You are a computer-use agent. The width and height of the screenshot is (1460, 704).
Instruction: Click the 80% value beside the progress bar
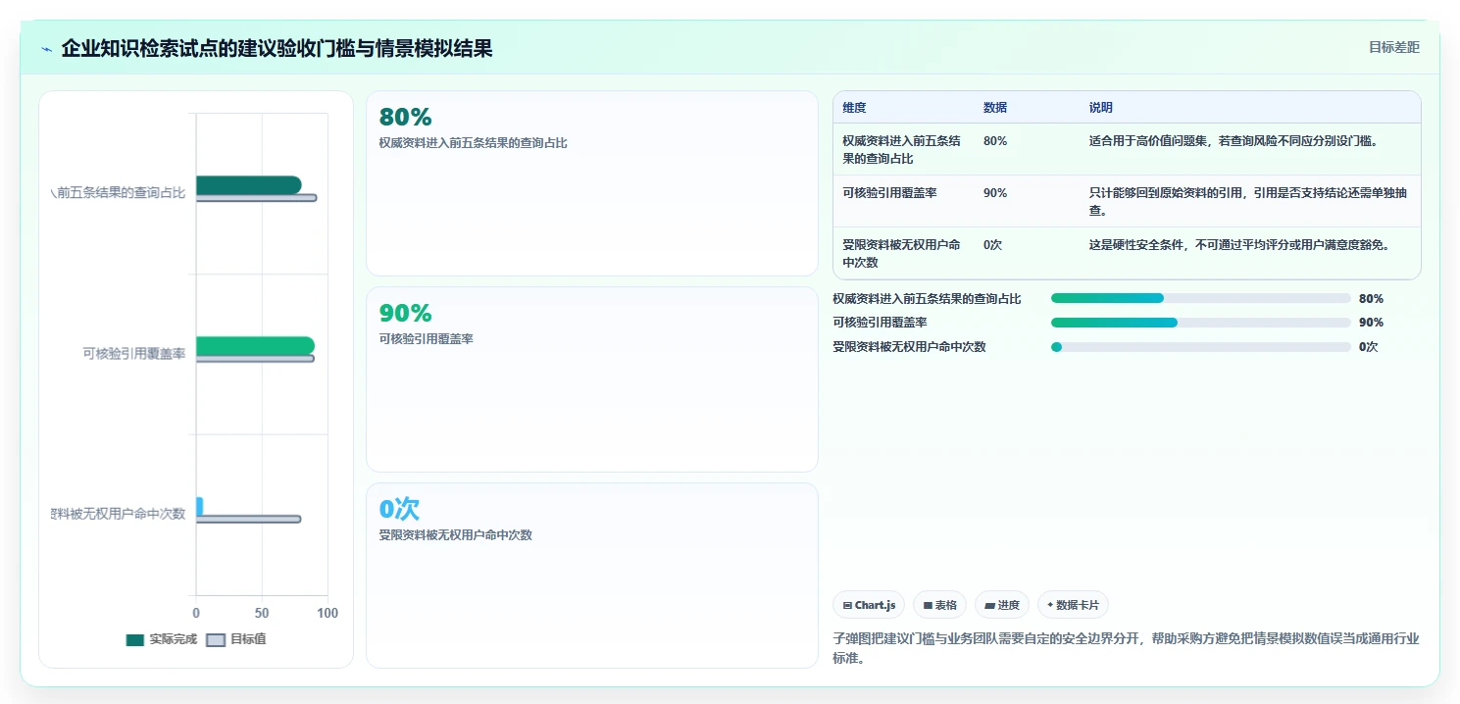1371,299
